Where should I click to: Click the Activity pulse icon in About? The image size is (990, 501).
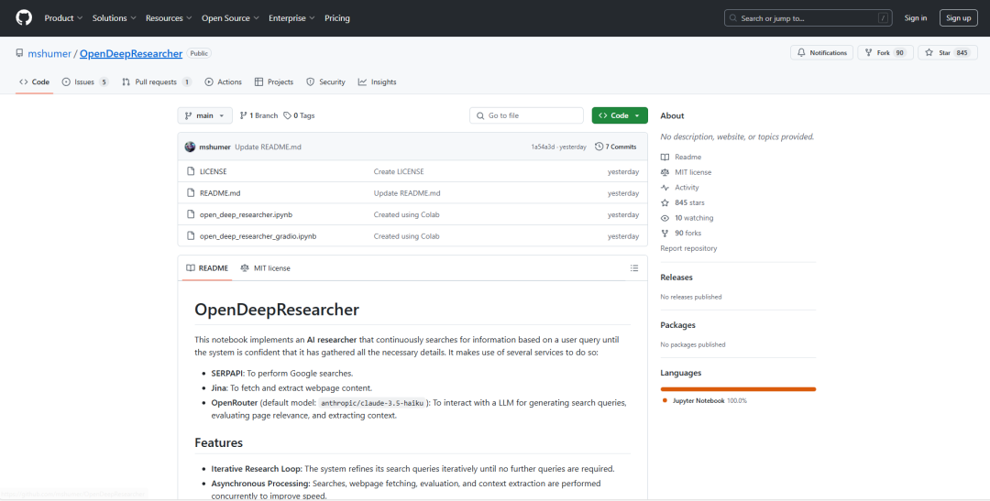pos(665,188)
